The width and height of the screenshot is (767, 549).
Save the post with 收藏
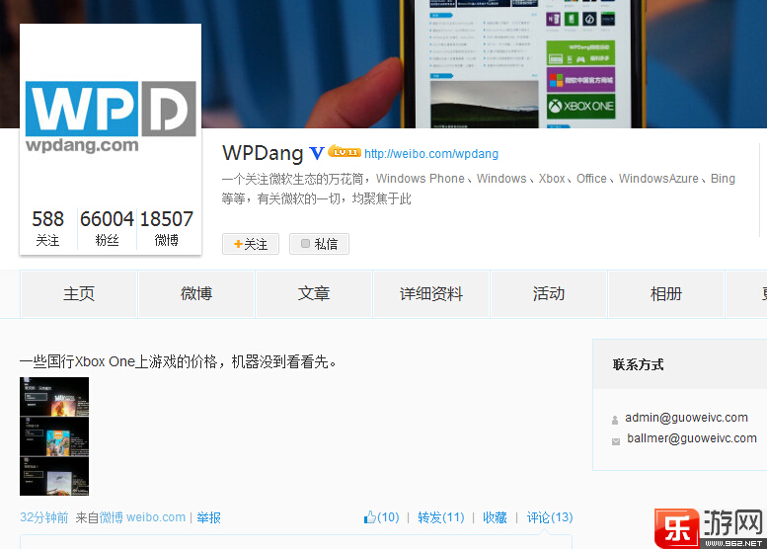coord(495,517)
